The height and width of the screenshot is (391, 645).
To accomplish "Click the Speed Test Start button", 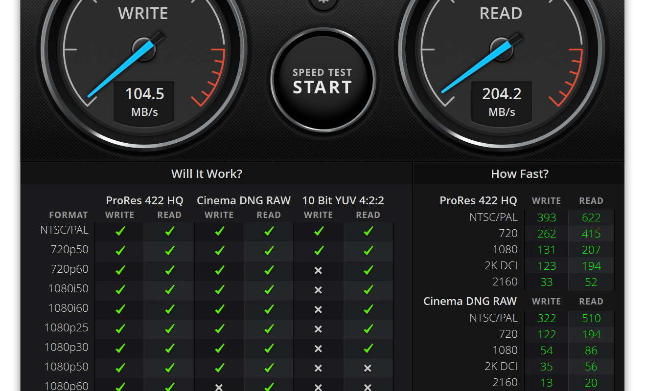I will click(322, 81).
